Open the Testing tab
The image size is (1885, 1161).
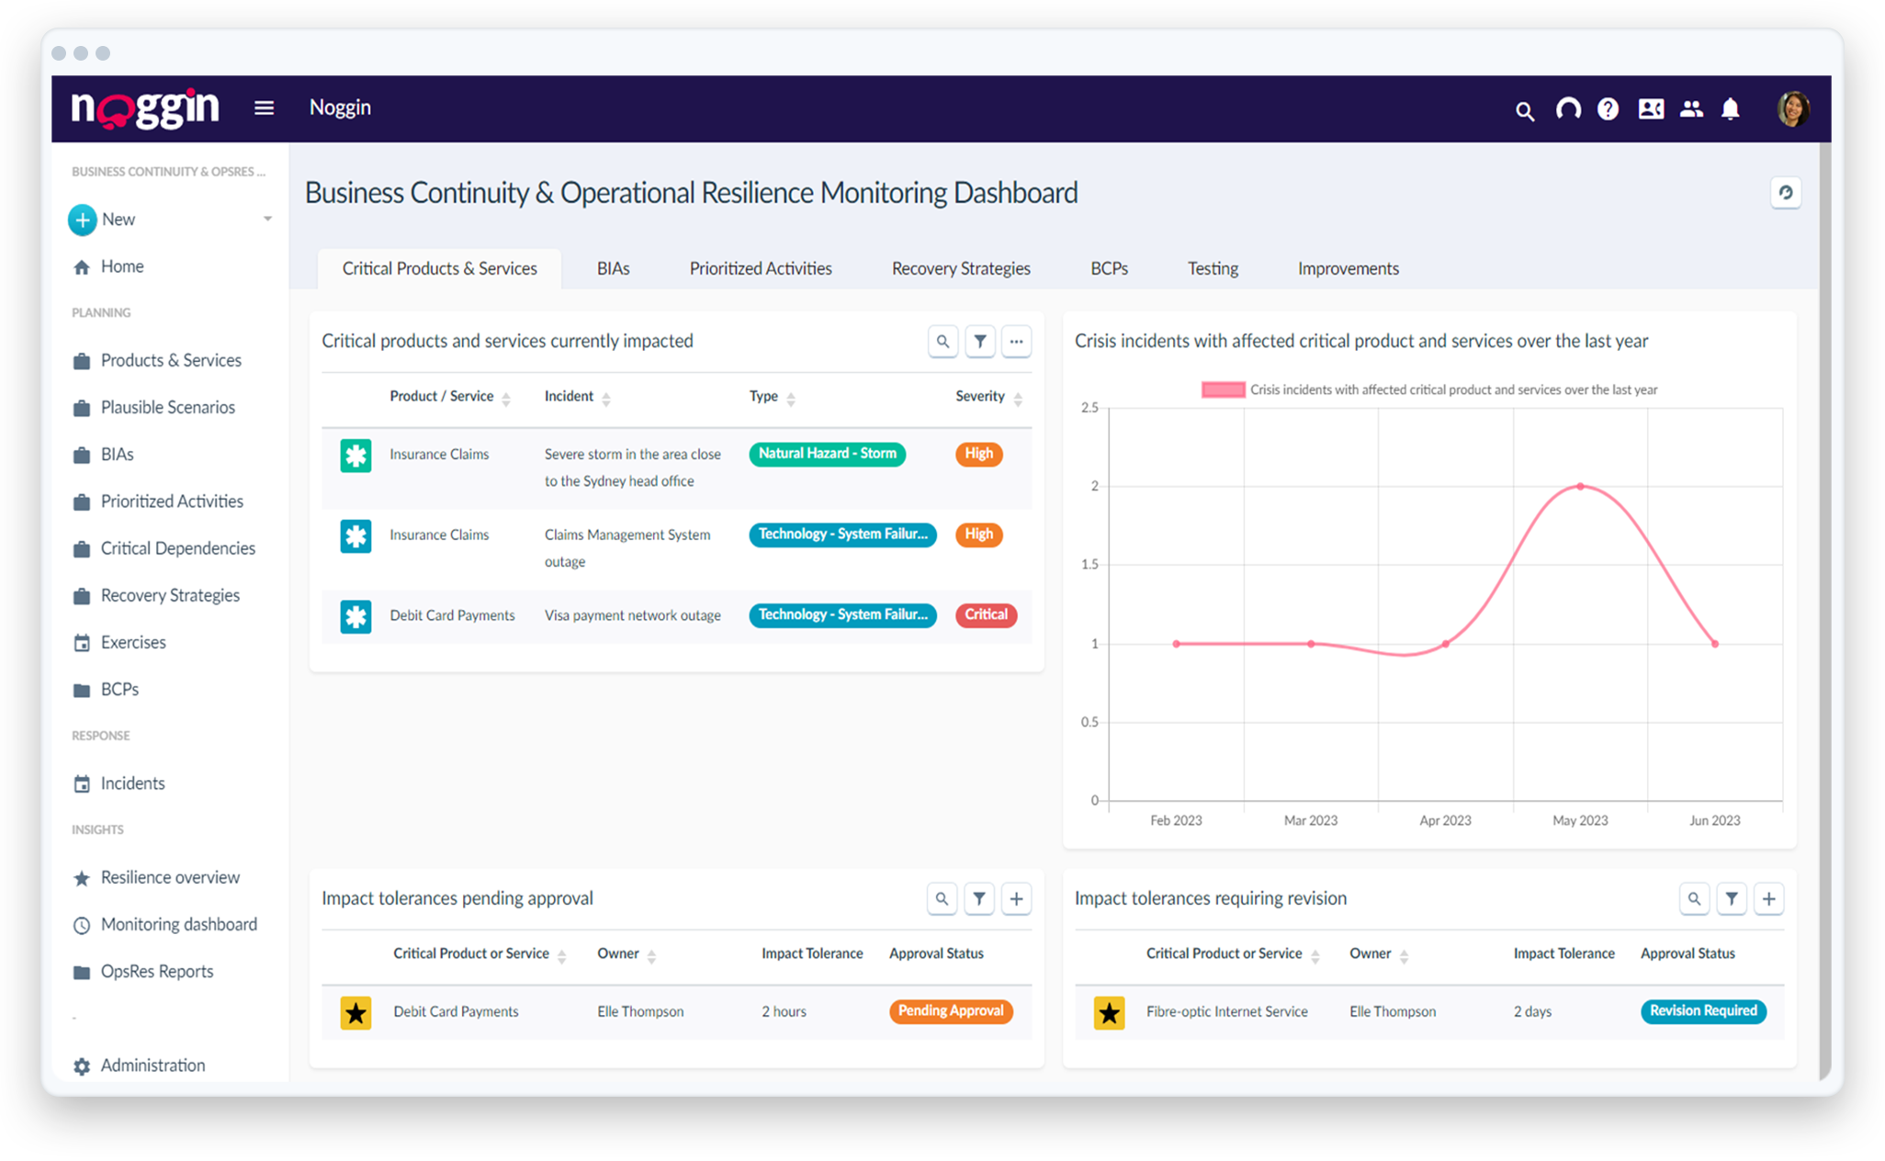pos(1213,268)
